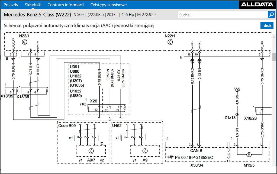Click the Code B09 label

pos(67,125)
